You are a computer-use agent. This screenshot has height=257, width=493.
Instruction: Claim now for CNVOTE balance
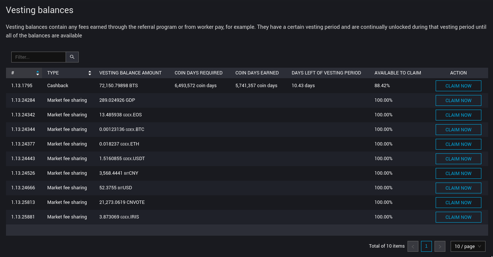coord(458,202)
